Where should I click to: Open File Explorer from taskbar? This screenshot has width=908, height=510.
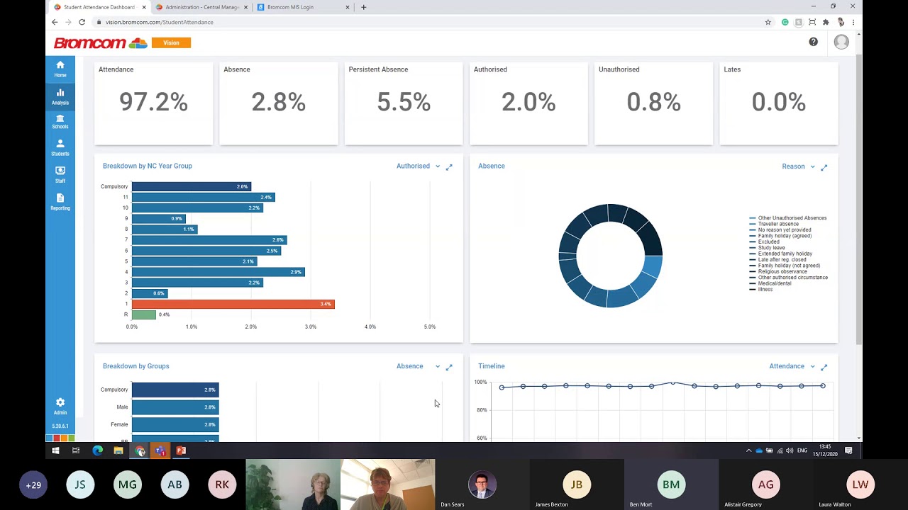tap(118, 450)
